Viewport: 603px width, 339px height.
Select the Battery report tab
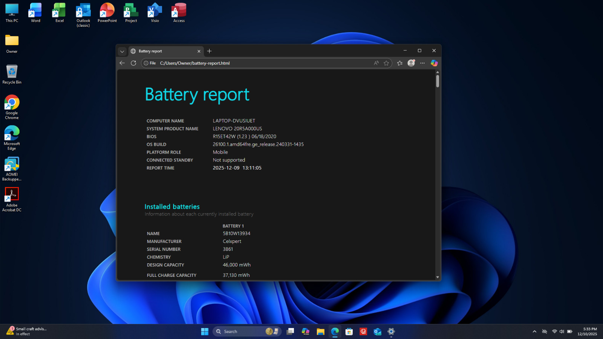tap(166, 51)
